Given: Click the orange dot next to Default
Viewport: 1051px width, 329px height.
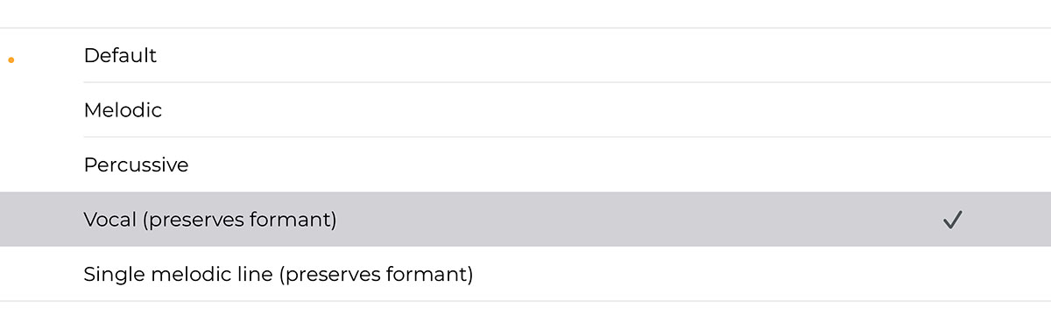Looking at the screenshot, I should [11, 59].
